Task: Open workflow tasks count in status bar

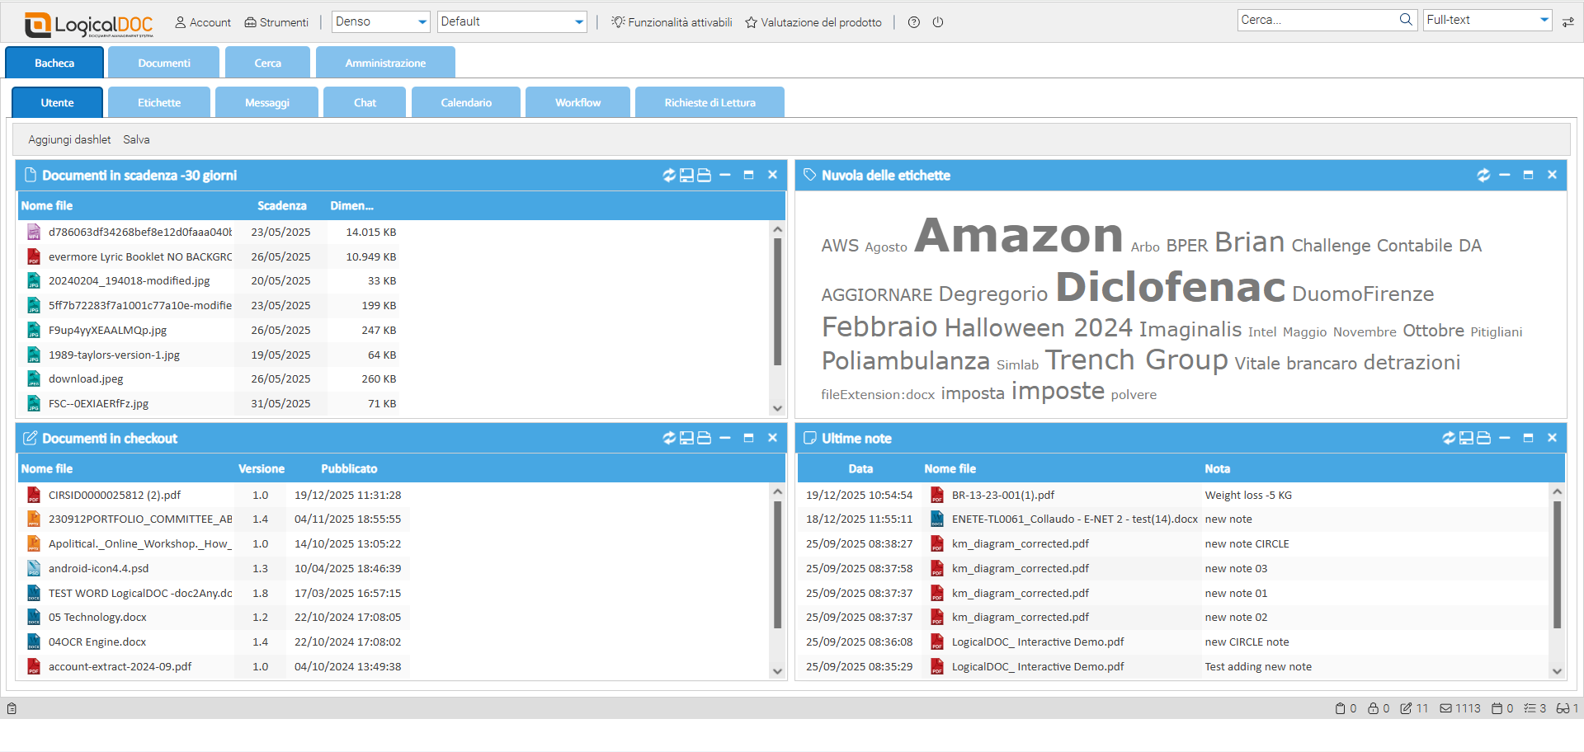Action: coord(1534,708)
